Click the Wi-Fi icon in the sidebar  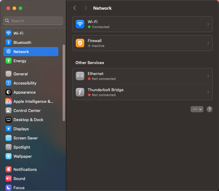[9, 33]
